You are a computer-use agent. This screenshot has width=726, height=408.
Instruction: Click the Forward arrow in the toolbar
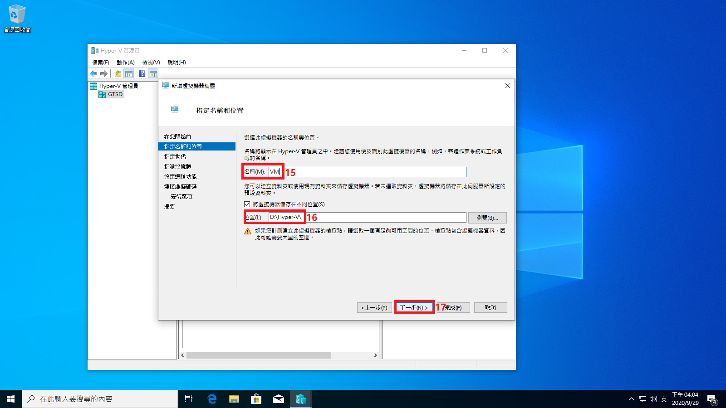pos(104,73)
